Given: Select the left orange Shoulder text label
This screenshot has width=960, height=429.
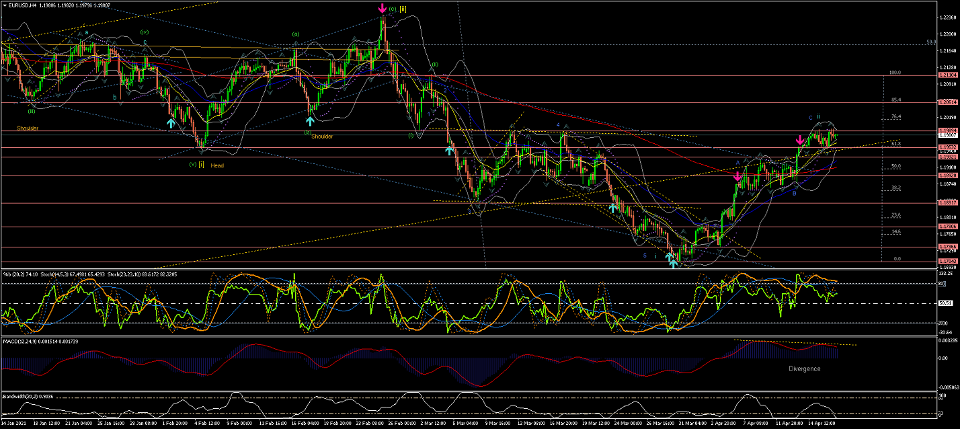Looking at the screenshot, I should tap(28, 128).
